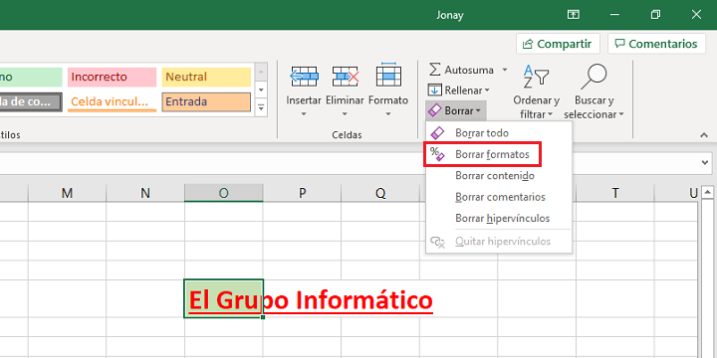The image size is (717, 358).
Task: Select column N header
Action: (145, 193)
